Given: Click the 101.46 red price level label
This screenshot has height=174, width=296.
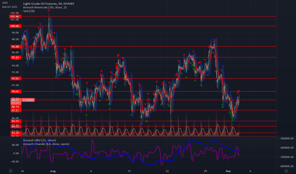Looking at the screenshot, I should pyautogui.click(x=15, y=16).
